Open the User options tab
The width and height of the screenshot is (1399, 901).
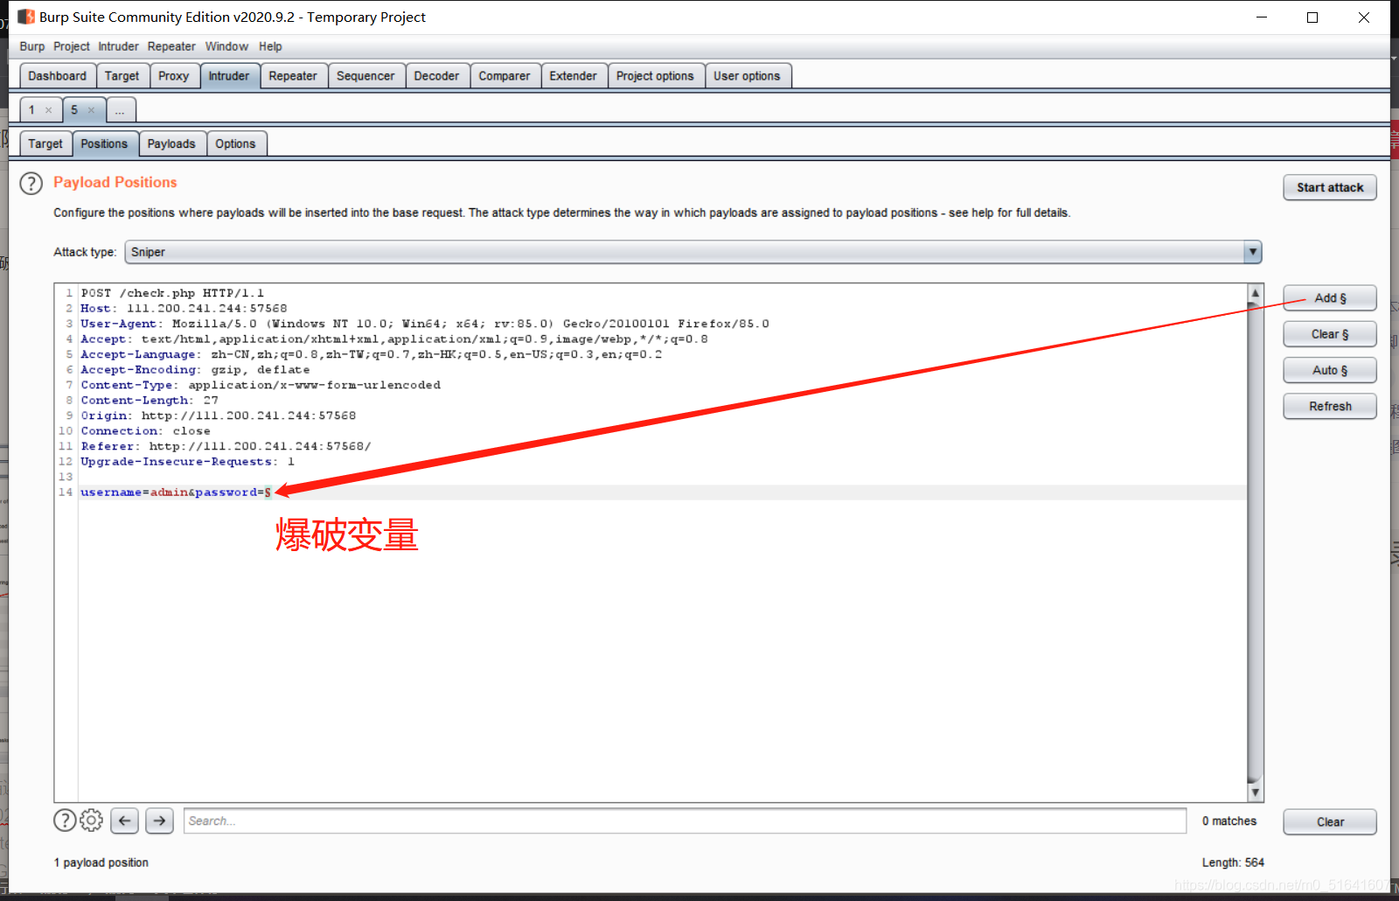point(747,76)
